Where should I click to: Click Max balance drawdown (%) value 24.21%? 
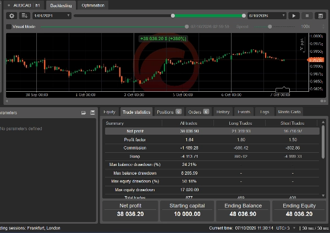pyautogui.click(x=189, y=164)
